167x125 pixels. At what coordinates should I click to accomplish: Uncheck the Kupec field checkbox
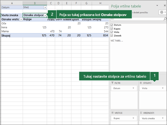tap(112, 28)
